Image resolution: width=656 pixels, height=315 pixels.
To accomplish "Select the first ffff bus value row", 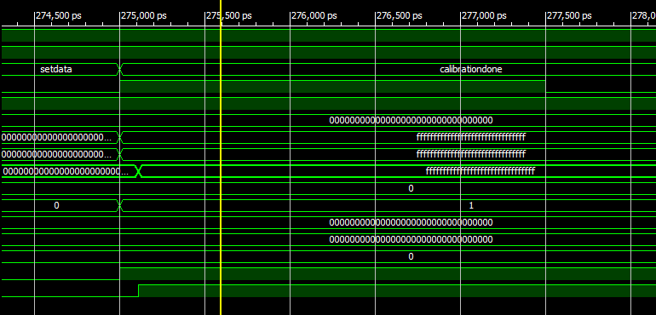I will coord(470,137).
